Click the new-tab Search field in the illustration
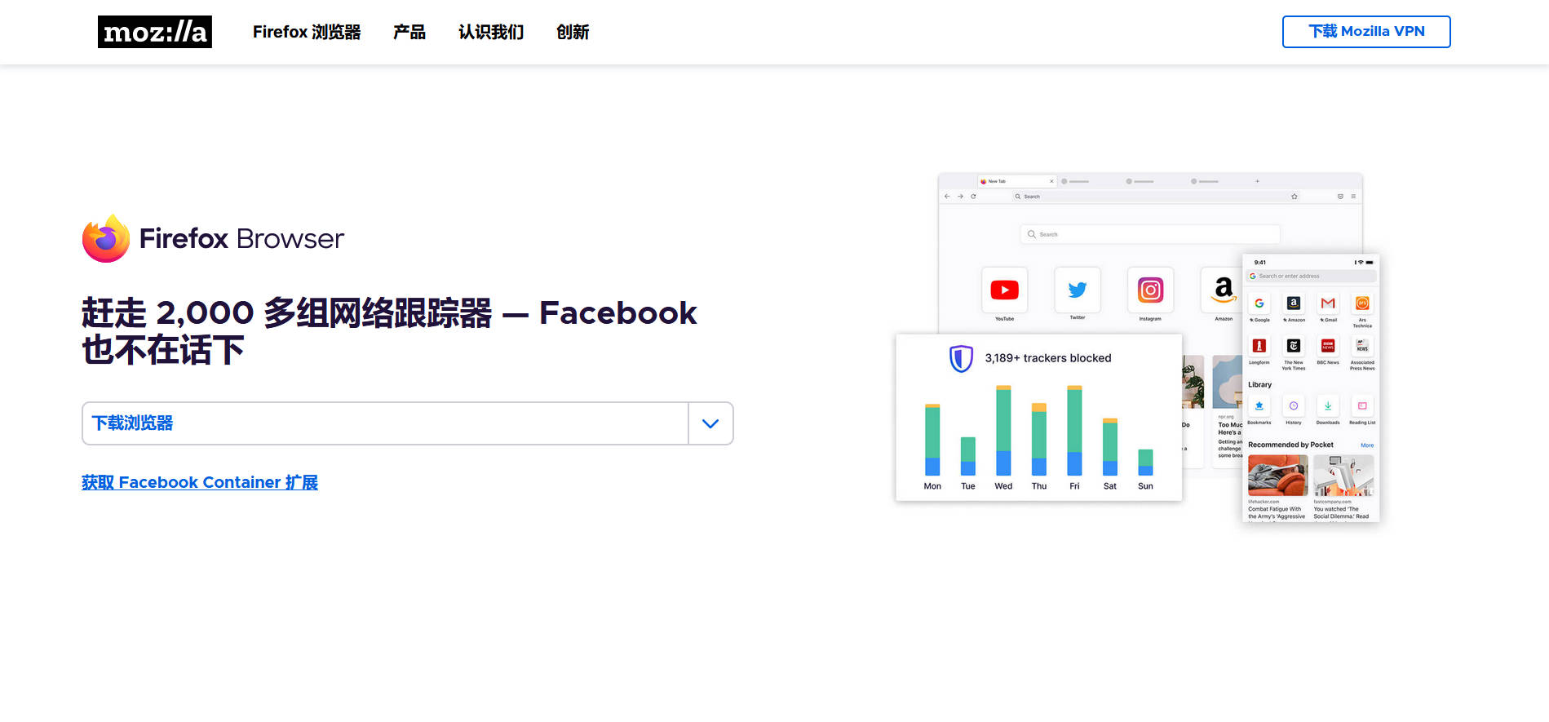This screenshot has width=1549, height=722. pos(1150,234)
